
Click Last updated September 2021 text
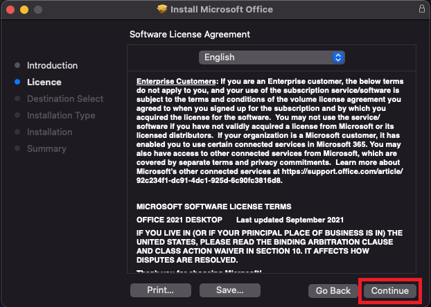[290, 220]
